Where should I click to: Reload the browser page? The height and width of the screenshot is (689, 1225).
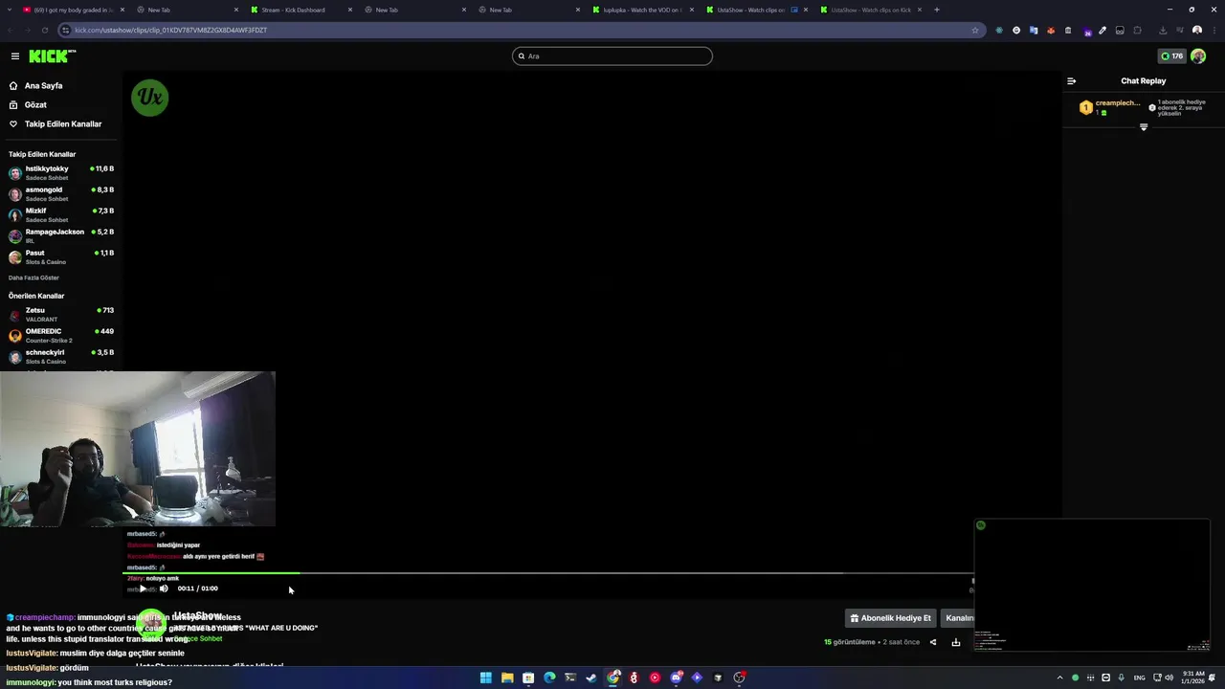coord(47,30)
